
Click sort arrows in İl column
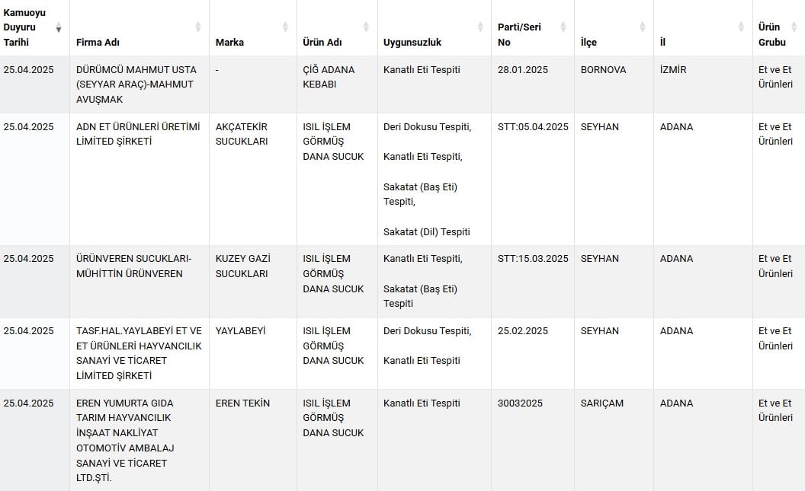(741, 27)
